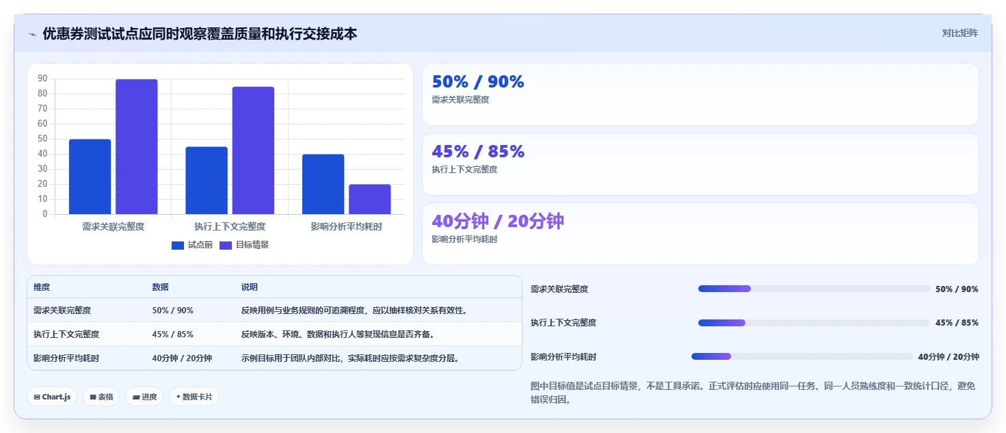Click the 目标情景 bar for 执行上下文完整度
Screen dimensions: 1006x433
coord(253,150)
